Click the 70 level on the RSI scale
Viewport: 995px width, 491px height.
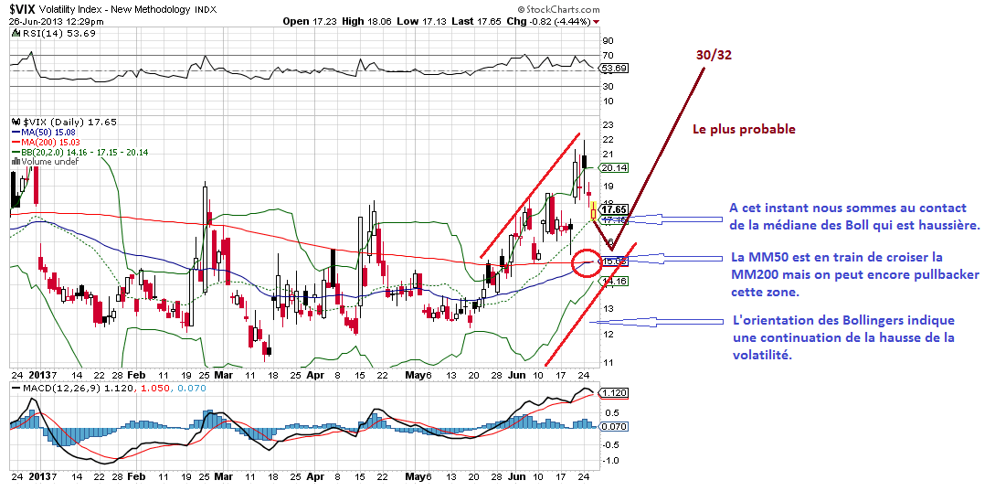[608, 55]
